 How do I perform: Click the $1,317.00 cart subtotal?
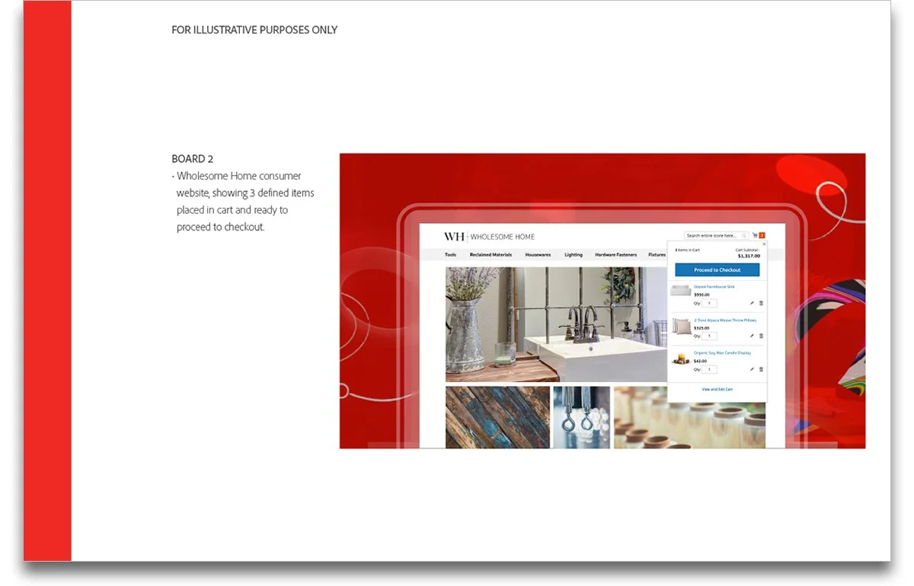[749, 256]
